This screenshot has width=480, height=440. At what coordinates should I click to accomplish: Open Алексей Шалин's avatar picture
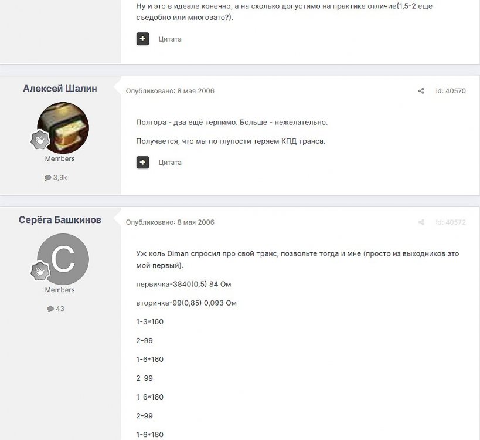[x=63, y=128]
